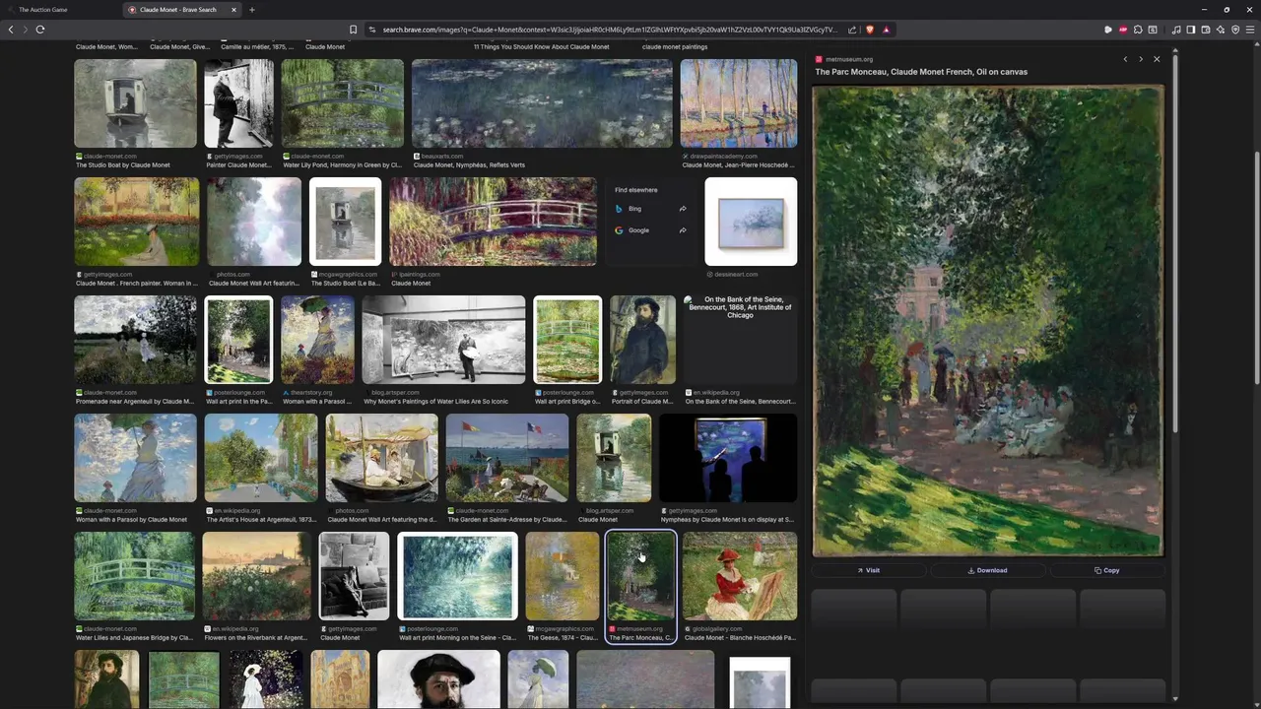
Task: Open Flowers on the Riverbank at Argenteuil thumbnail
Action: (x=257, y=576)
